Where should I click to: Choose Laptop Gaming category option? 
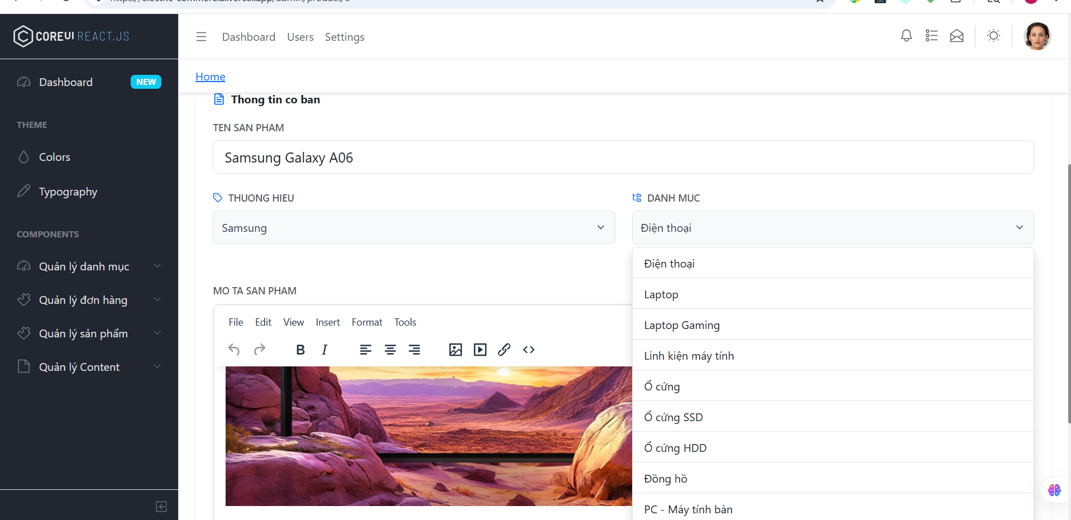(833, 325)
